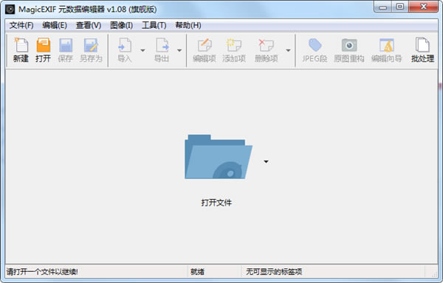The height and width of the screenshot is (283, 443).
Task: Maximize the MagicEXIF window
Action: tap(399, 7)
